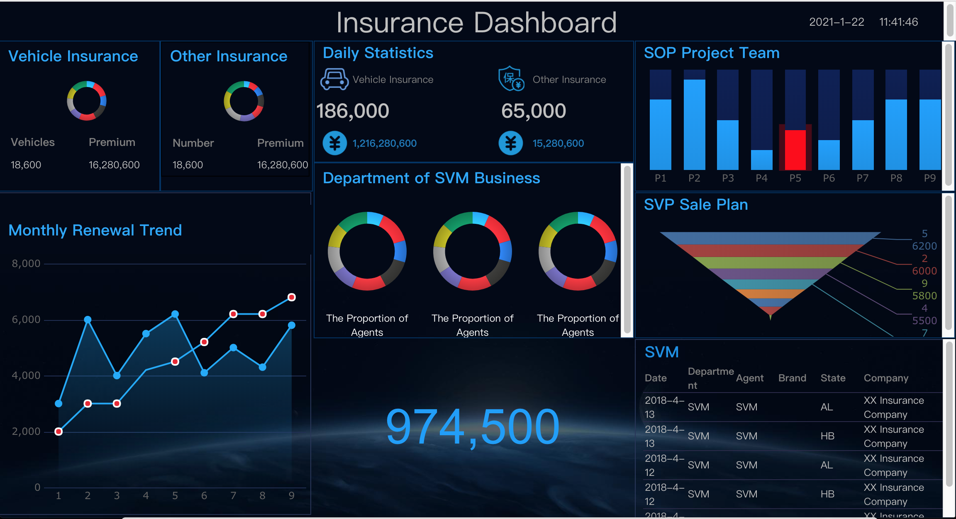Toggle the red P5 bar in SOP Project Team
Screen dimensions: 956x519
pyautogui.click(x=795, y=149)
